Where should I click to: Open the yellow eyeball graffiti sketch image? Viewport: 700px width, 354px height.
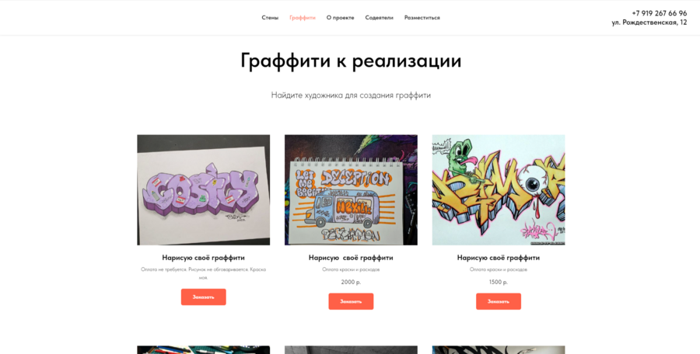(x=499, y=190)
